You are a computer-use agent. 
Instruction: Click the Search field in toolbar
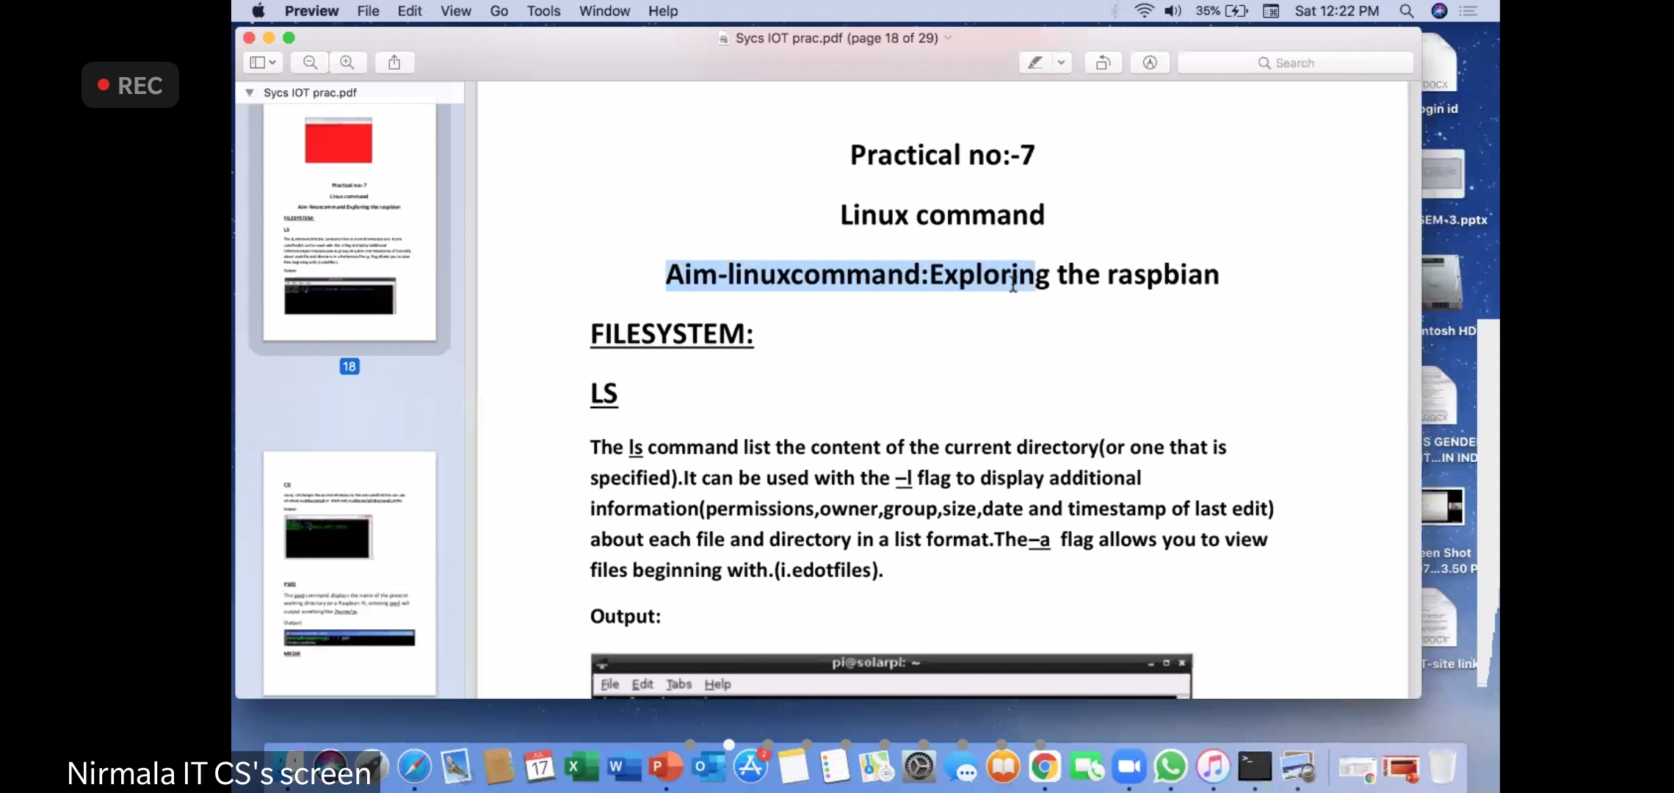pos(1295,63)
